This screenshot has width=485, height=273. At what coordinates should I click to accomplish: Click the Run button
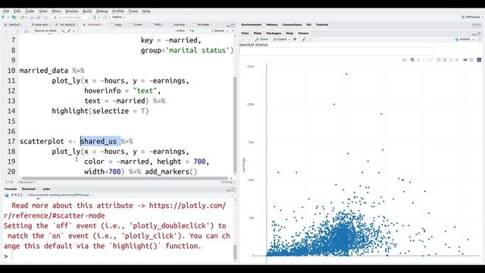point(180,31)
